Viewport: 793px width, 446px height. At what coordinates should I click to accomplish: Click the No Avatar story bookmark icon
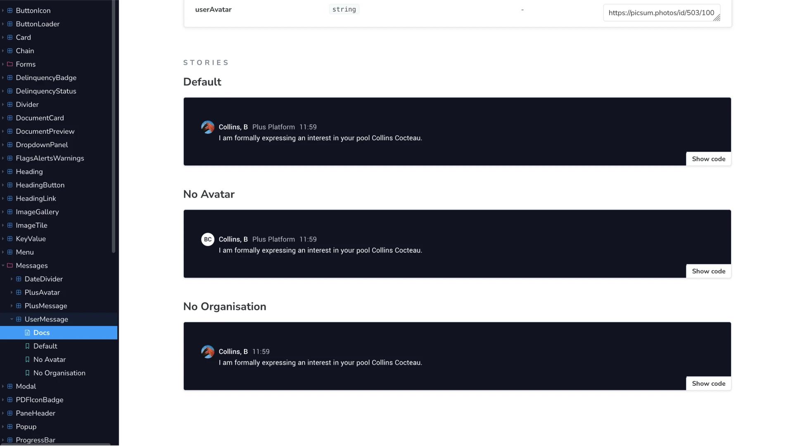pos(27,359)
